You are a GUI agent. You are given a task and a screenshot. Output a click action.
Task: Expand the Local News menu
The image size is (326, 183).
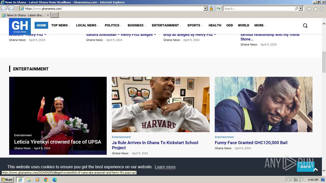[87, 25]
